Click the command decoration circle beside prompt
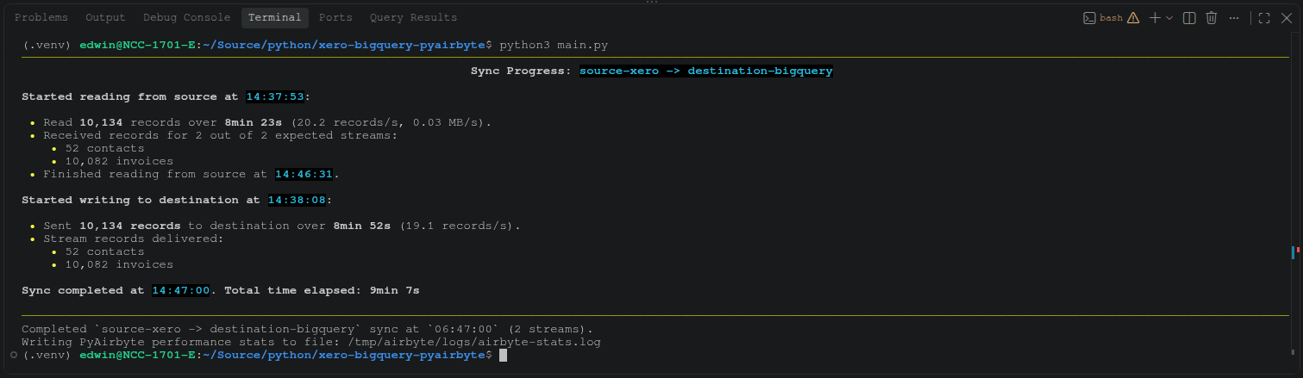 13,355
